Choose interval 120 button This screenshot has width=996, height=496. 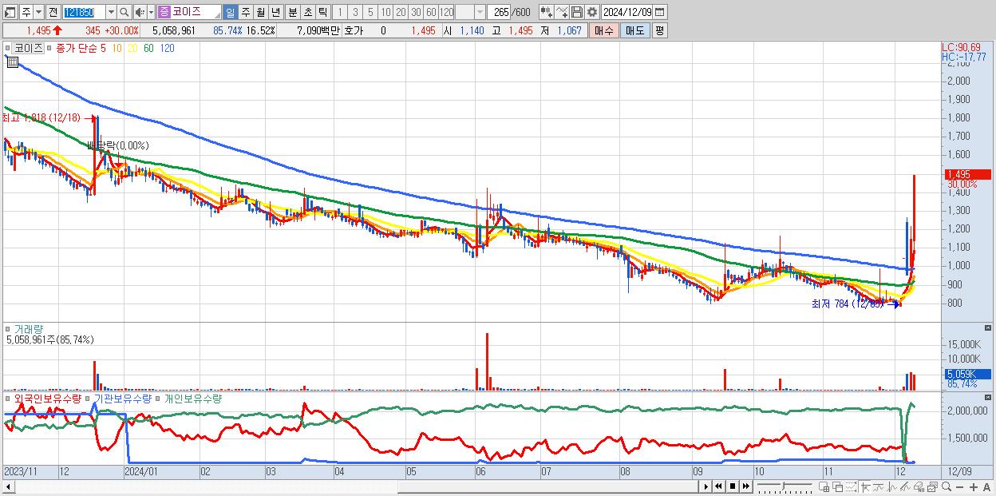[x=446, y=12]
